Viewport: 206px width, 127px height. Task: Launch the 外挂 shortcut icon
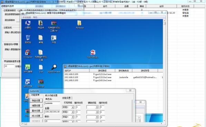[x=54, y=39]
